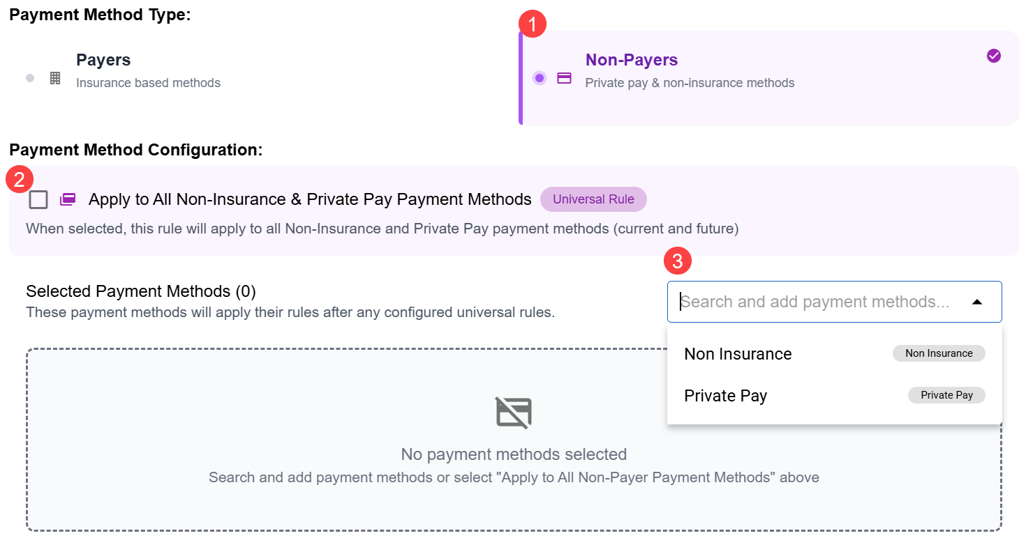Viewport: 1026px width, 538px height.
Task: Choose Private Pay from the dropdown list
Action: click(x=725, y=396)
